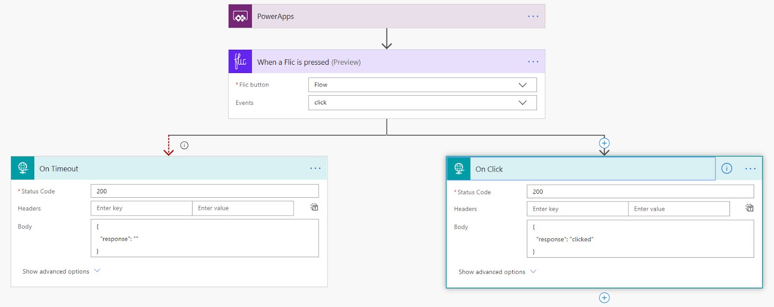Click the Status Code label in On Timeout
Viewport: 774px width, 307px height.
click(x=36, y=191)
